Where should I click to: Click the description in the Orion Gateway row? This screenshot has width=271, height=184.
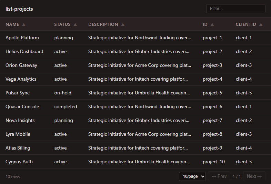[x=140, y=65]
